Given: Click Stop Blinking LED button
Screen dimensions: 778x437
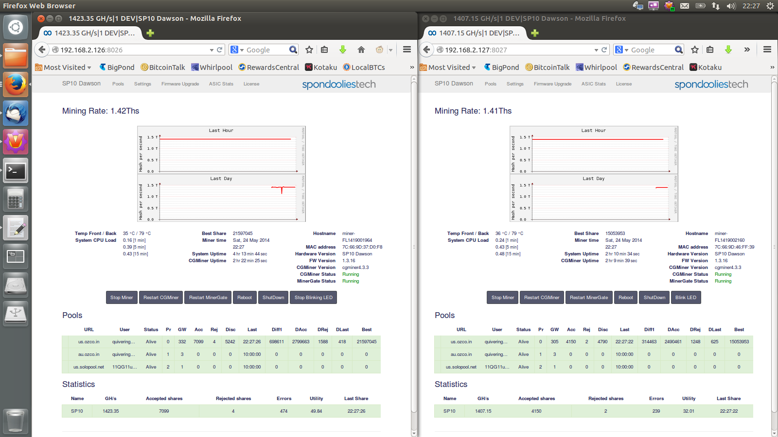Looking at the screenshot, I should [x=314, y=298].
